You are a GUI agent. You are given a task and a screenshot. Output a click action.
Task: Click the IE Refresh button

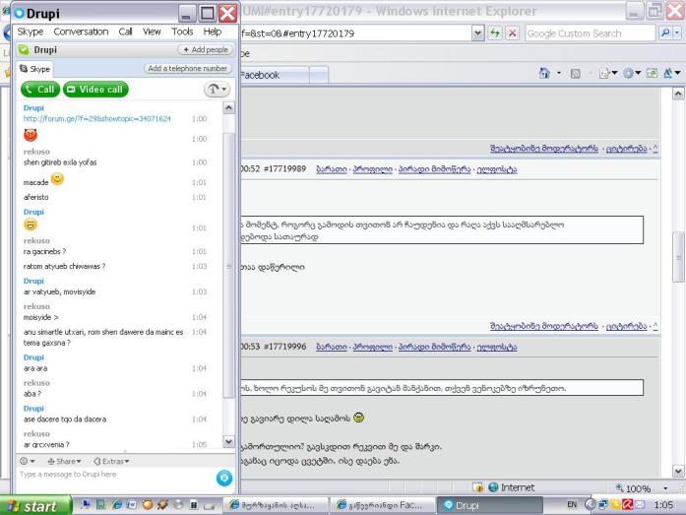pos(495,32)
